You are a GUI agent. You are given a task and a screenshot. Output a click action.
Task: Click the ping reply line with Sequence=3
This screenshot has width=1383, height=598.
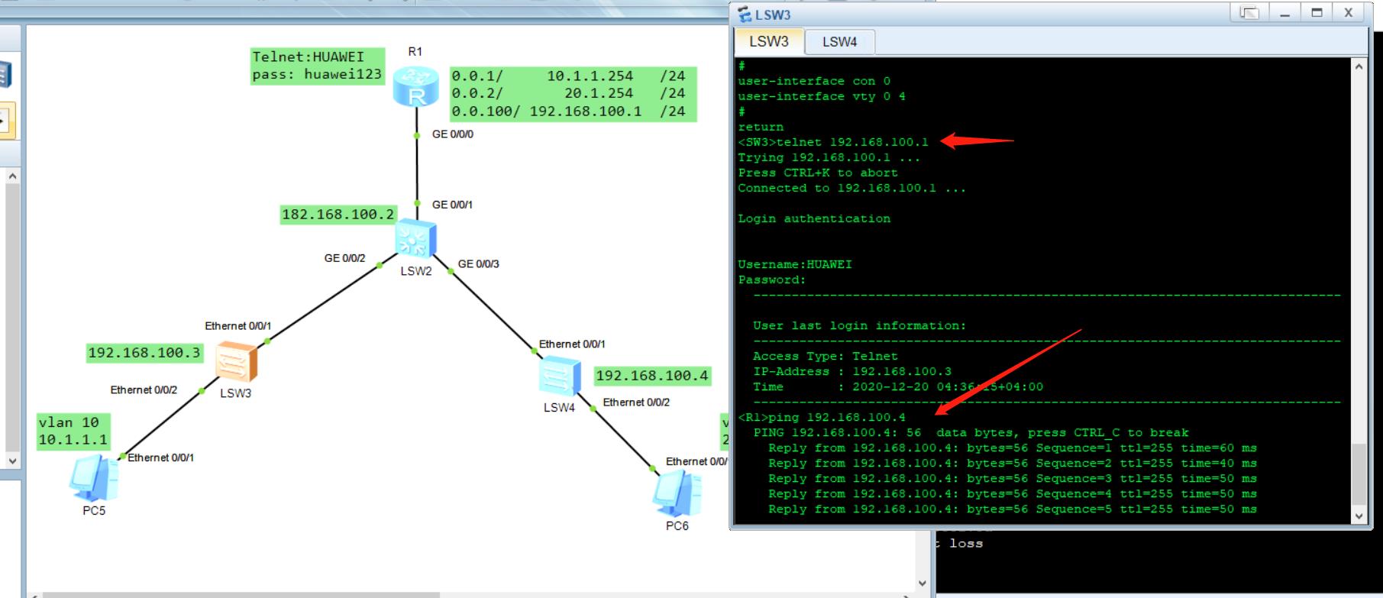pos(1013,478)
